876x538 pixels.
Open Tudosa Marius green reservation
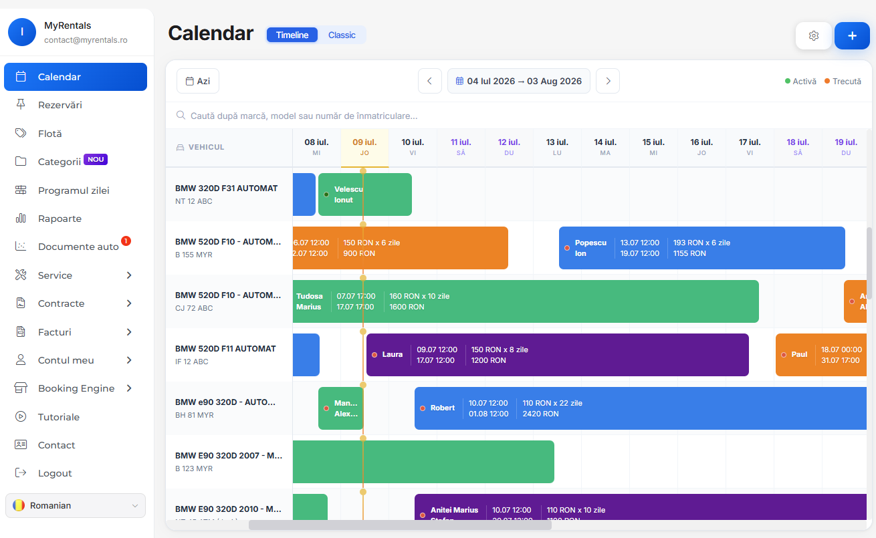click(x=526, y=301)
